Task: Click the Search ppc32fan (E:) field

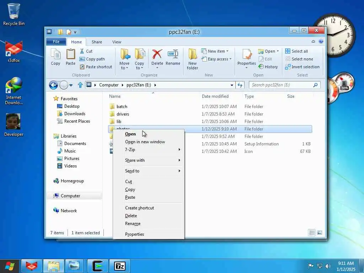Action: point(285,85)
